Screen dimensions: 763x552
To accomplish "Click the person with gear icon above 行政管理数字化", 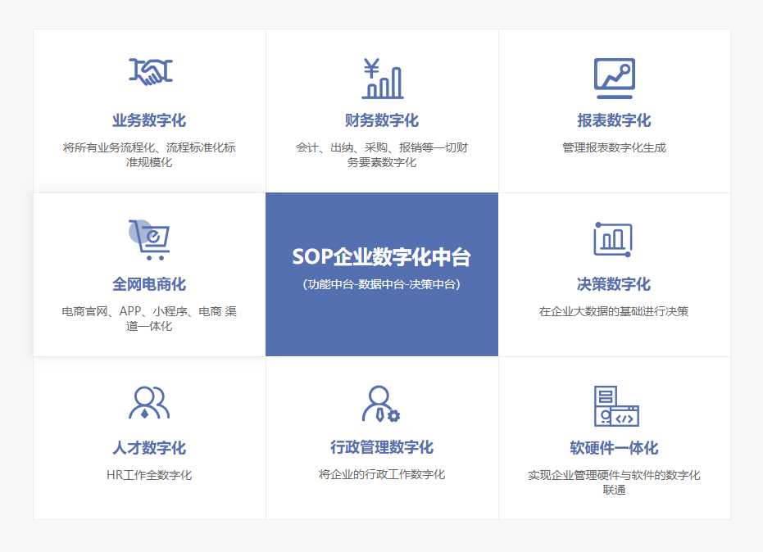I will (381, 404).
